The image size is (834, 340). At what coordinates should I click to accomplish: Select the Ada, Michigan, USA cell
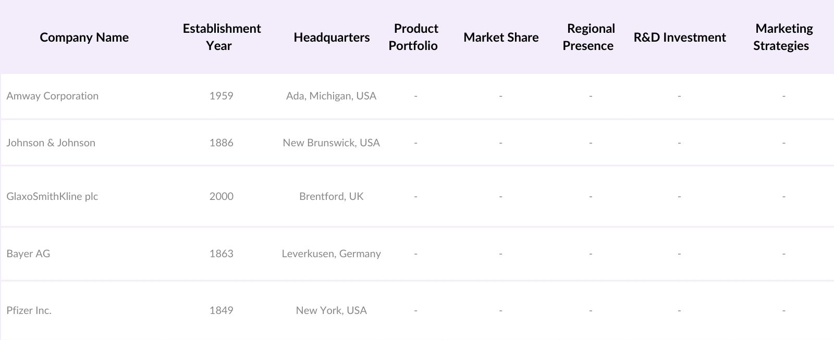click(332, 96)
